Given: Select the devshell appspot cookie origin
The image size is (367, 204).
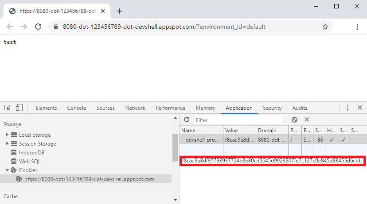Looking at the screenshot, I should pos(89,179).
